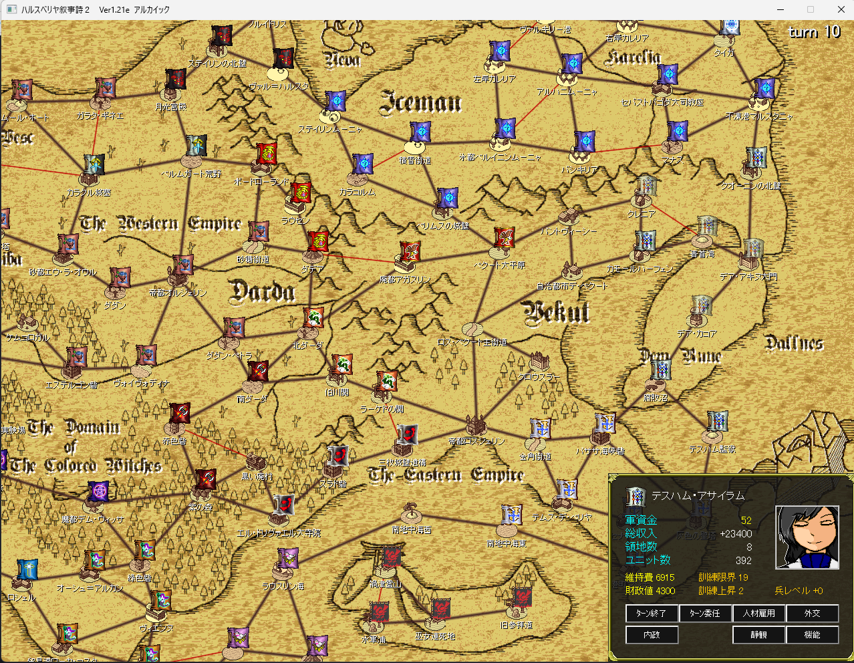Image resolution: width=854 pixels, height=663 pixels.
Task: Select the ガラタ・ギネエ territory flag
Action: tap(106, 88)
